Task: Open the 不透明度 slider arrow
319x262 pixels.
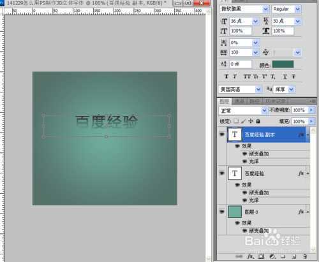Action: 311,110
